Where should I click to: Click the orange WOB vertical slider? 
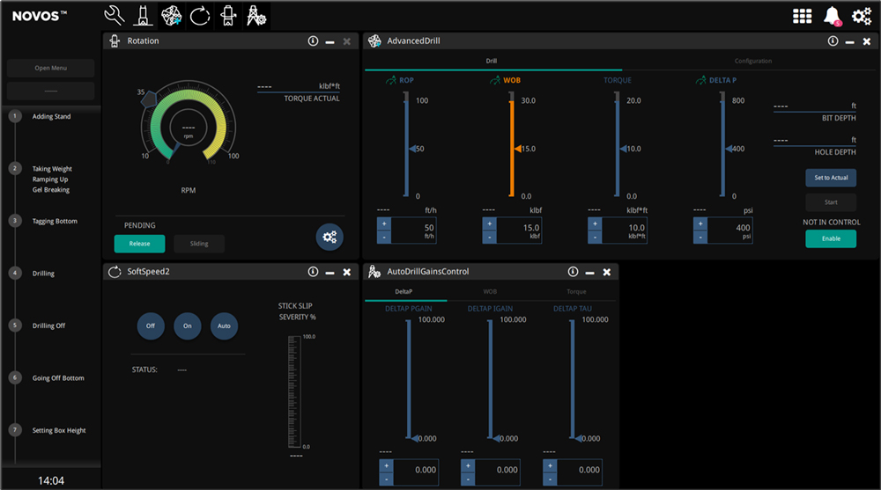tap(510, 149)
